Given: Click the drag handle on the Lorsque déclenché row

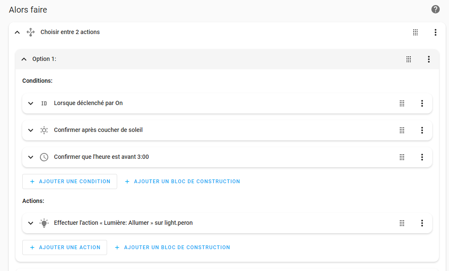Looking at the screenshot, I should coord(402,103).
